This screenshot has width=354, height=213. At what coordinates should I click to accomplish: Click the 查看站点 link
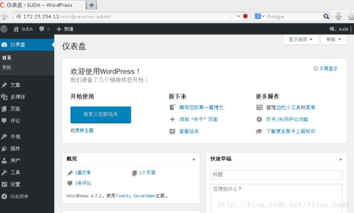pos(189,131)
